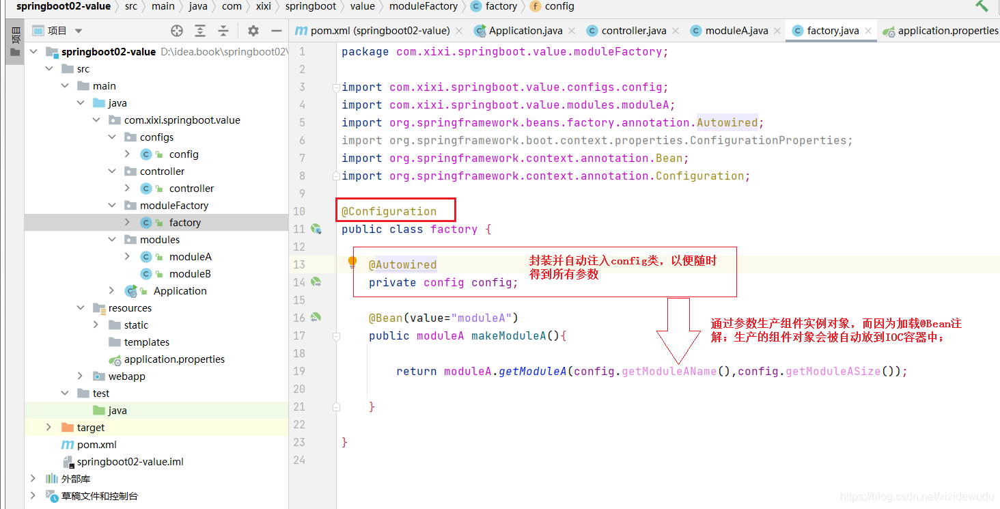The height and width of the screenshot is (509, 1000).
Task: Click getModuleAName in the code editor
Action: [669, 371]
